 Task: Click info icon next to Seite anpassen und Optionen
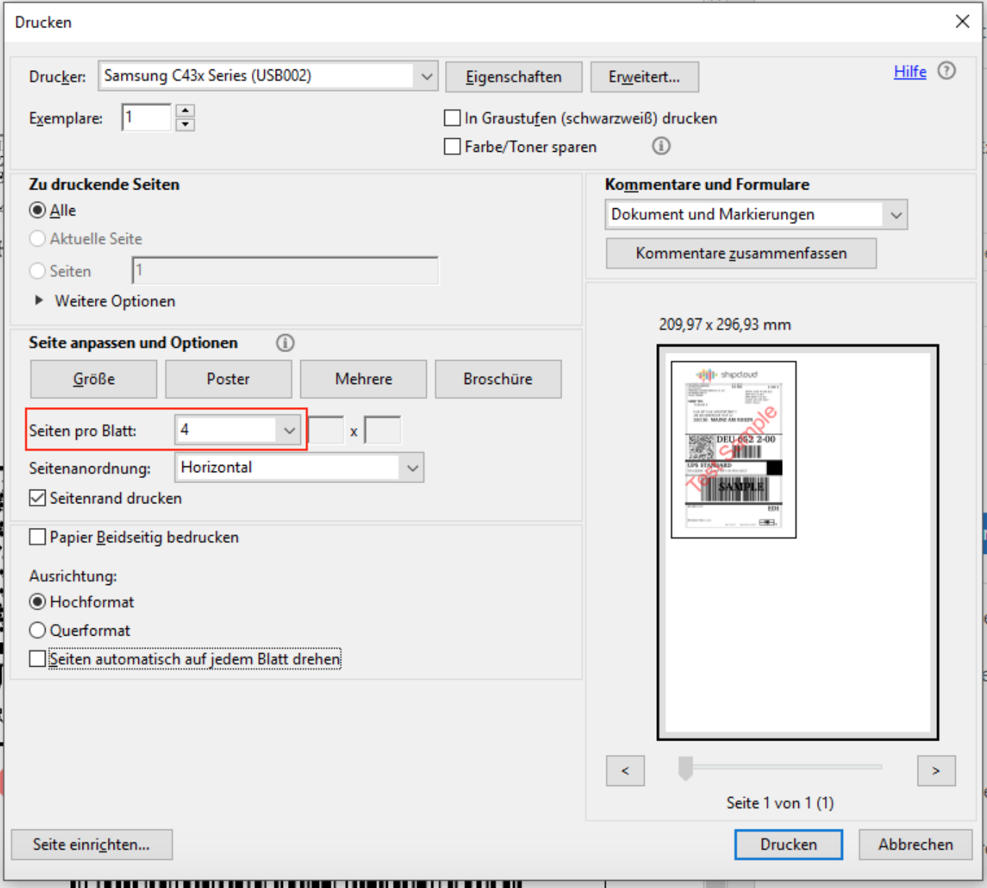(285, 343)
